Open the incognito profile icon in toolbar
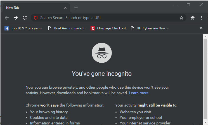Screen dimensions: 208x125 tap(192, 18)
